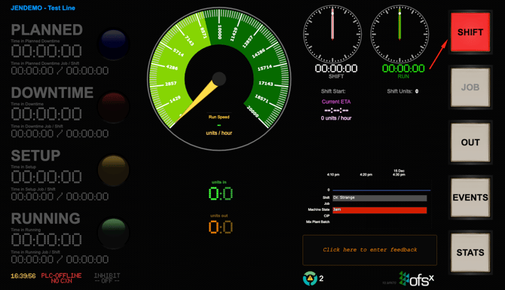Click the PLC-OFFLINE NO CXN status

click(x=61, y=278)
